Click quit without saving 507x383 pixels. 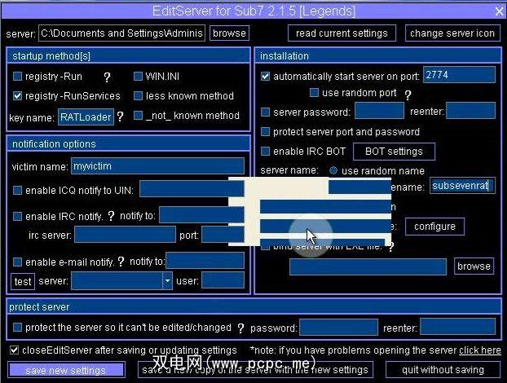443,370
